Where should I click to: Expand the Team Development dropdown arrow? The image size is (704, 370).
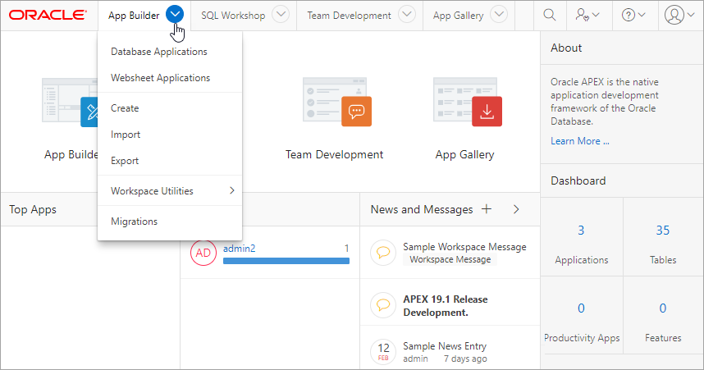407,15
